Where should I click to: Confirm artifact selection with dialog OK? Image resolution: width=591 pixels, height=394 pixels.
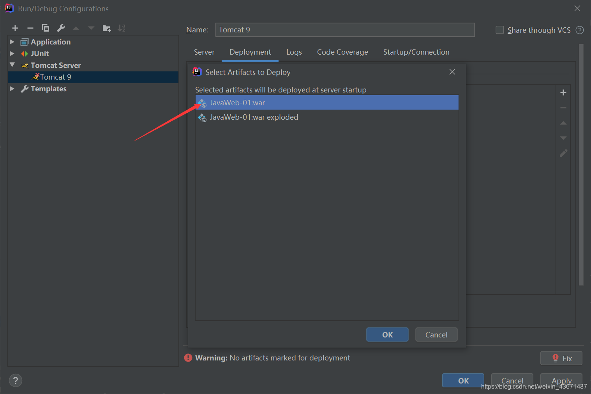(x=387, y=335)
